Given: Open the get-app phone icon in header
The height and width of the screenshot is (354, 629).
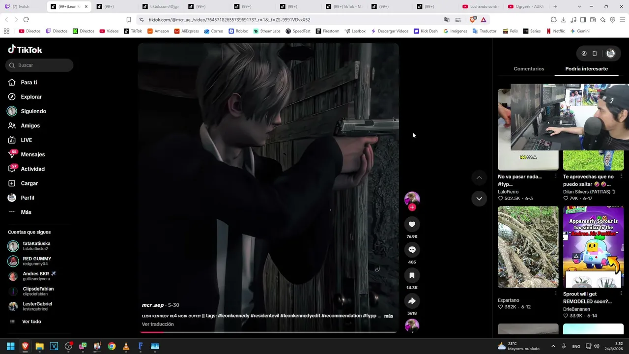Looking at the screenshot, I should pos(595,53).
